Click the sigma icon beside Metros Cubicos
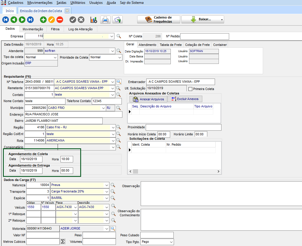The image size is (302, 246). pyautogui.click(x=63, y=242)
